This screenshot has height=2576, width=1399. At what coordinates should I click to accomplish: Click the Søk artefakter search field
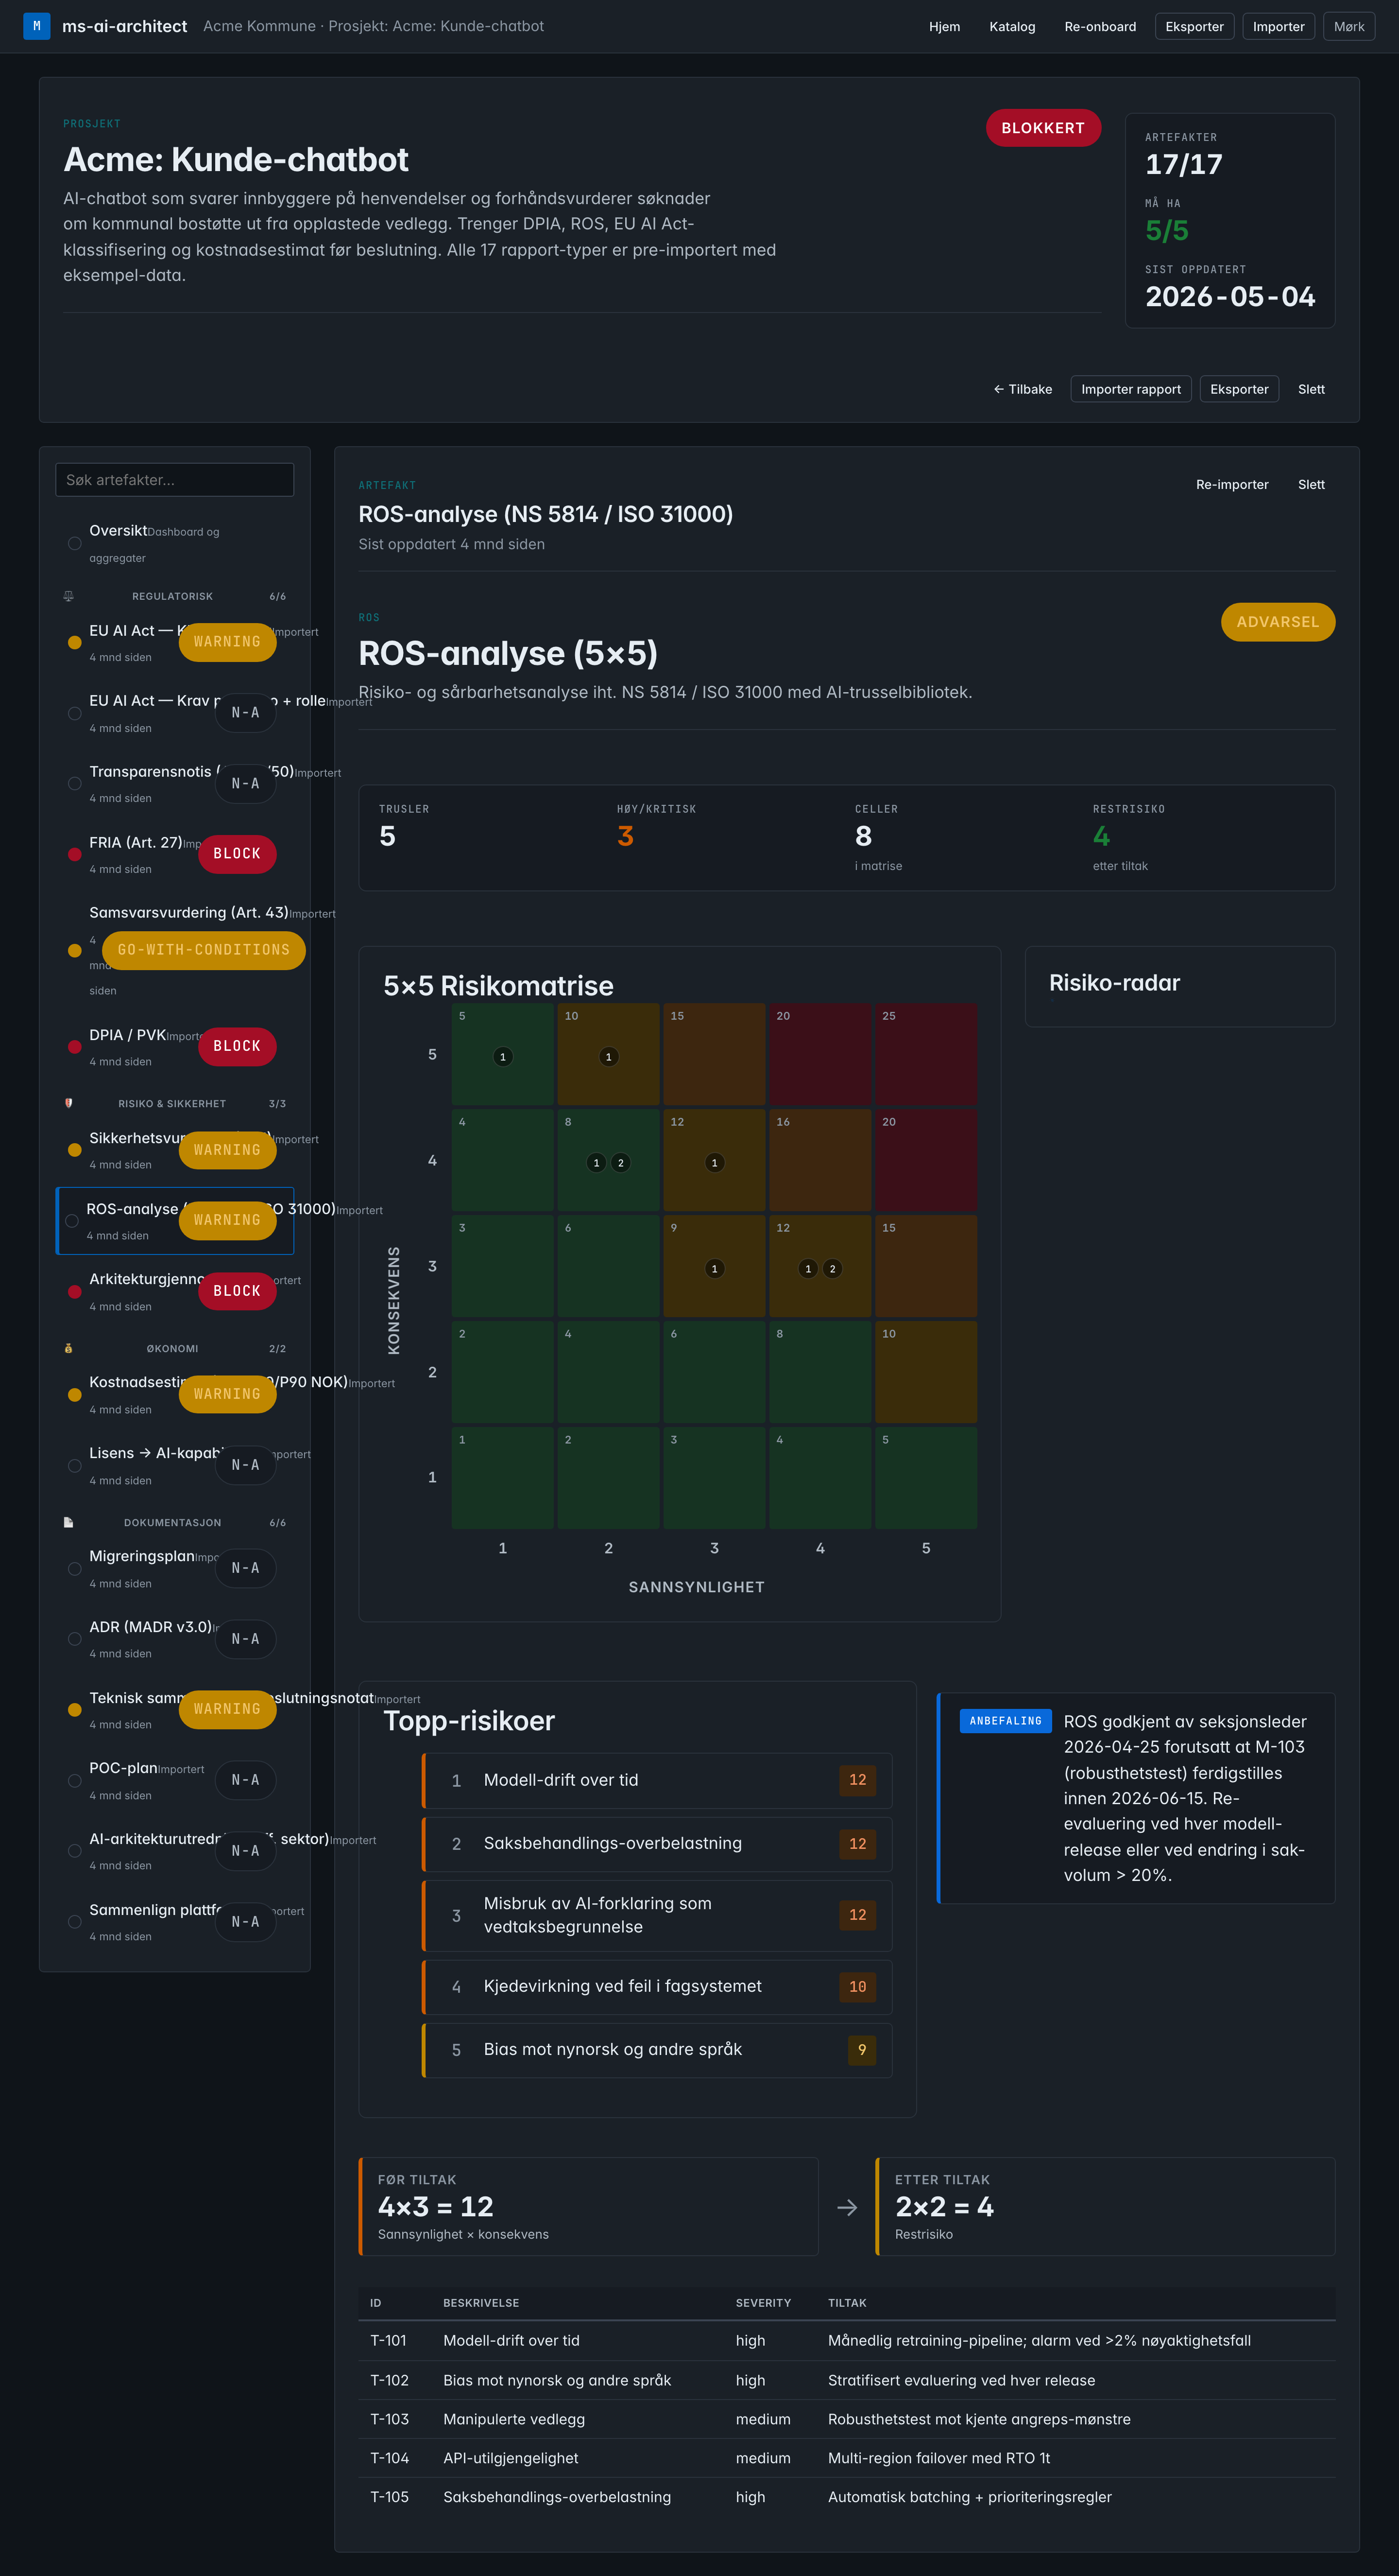click(x=175, y=479)
